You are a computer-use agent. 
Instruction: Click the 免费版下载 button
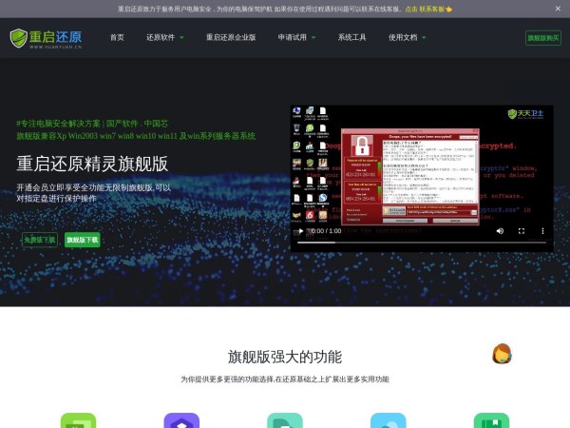(39, 240)
